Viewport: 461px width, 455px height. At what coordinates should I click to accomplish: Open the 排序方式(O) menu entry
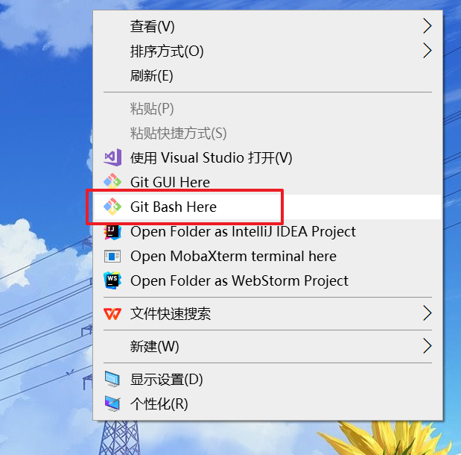pyautogui.click(x=267, y=51)
